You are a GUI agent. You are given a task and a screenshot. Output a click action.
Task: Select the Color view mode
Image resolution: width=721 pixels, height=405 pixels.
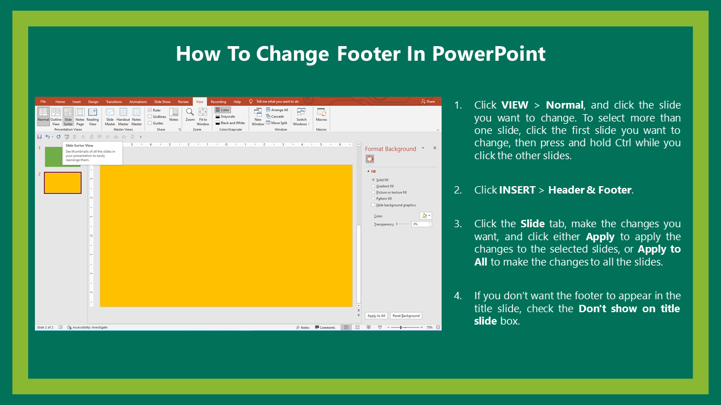coord(223,110)
